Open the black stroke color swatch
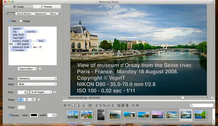This screenshot has width=218, height=126. (x=34, y=115)
